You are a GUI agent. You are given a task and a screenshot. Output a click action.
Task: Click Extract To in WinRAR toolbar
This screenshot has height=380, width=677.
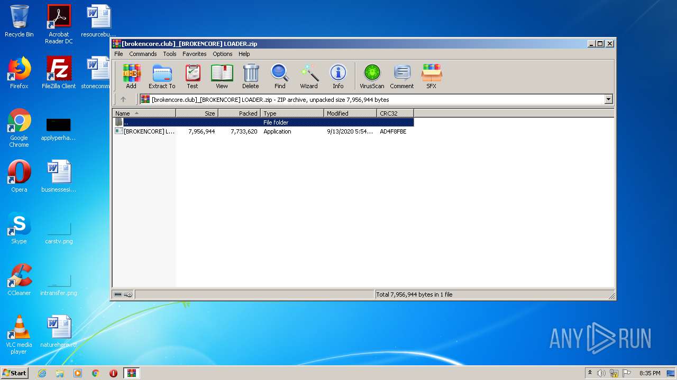click(162, 76)
